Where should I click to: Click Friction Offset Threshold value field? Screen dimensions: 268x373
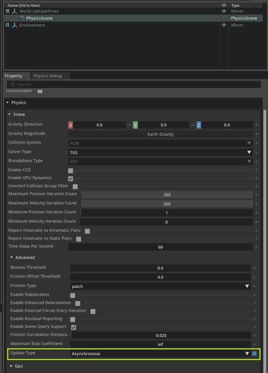click(160, 277)
